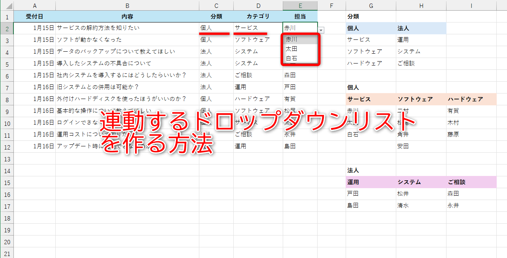Click the 担当 header cell in column E
Image resolution: width=507 pixels, height=258 pixels.
(x=300, y=17)
